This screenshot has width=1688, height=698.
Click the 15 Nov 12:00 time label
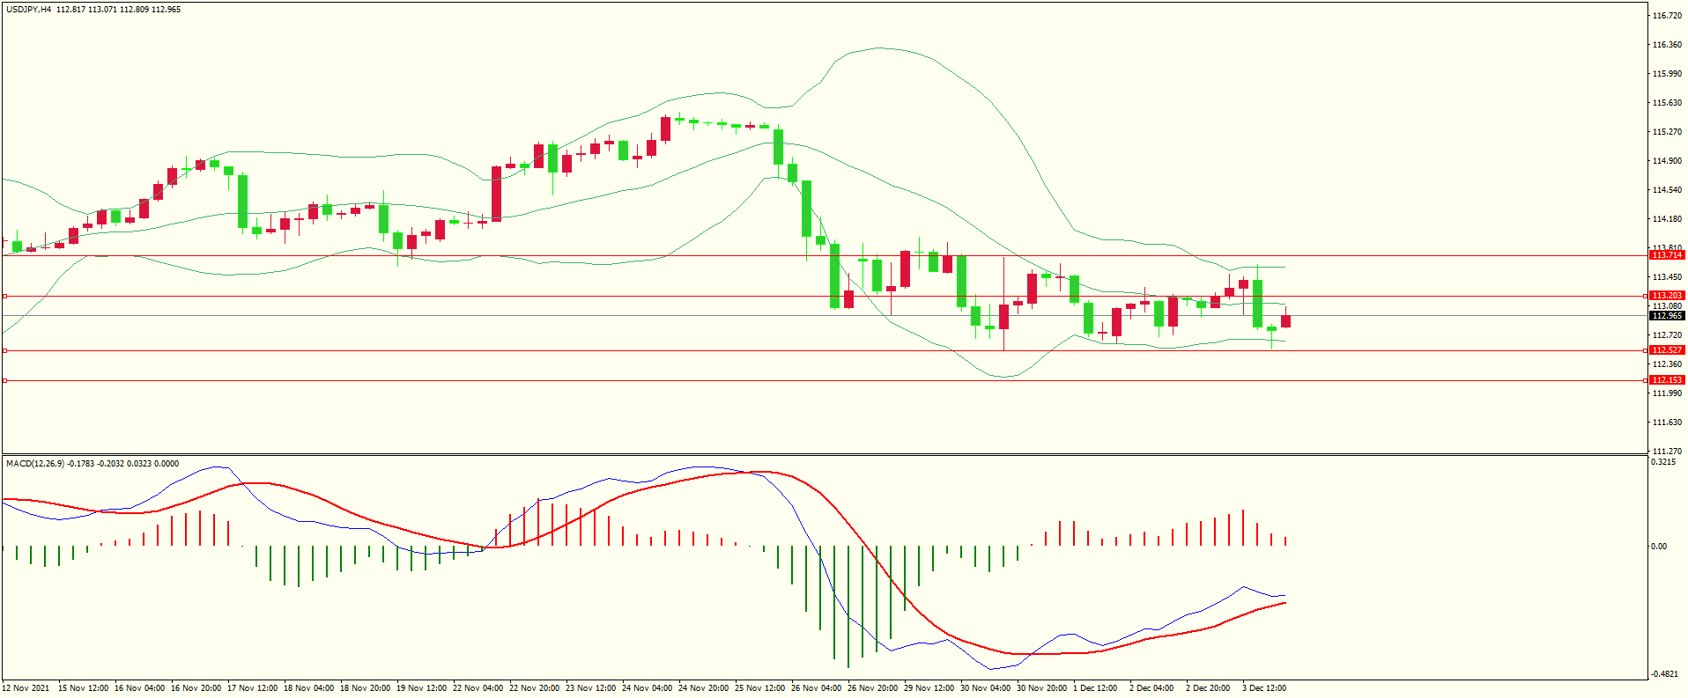coord(83,688)
